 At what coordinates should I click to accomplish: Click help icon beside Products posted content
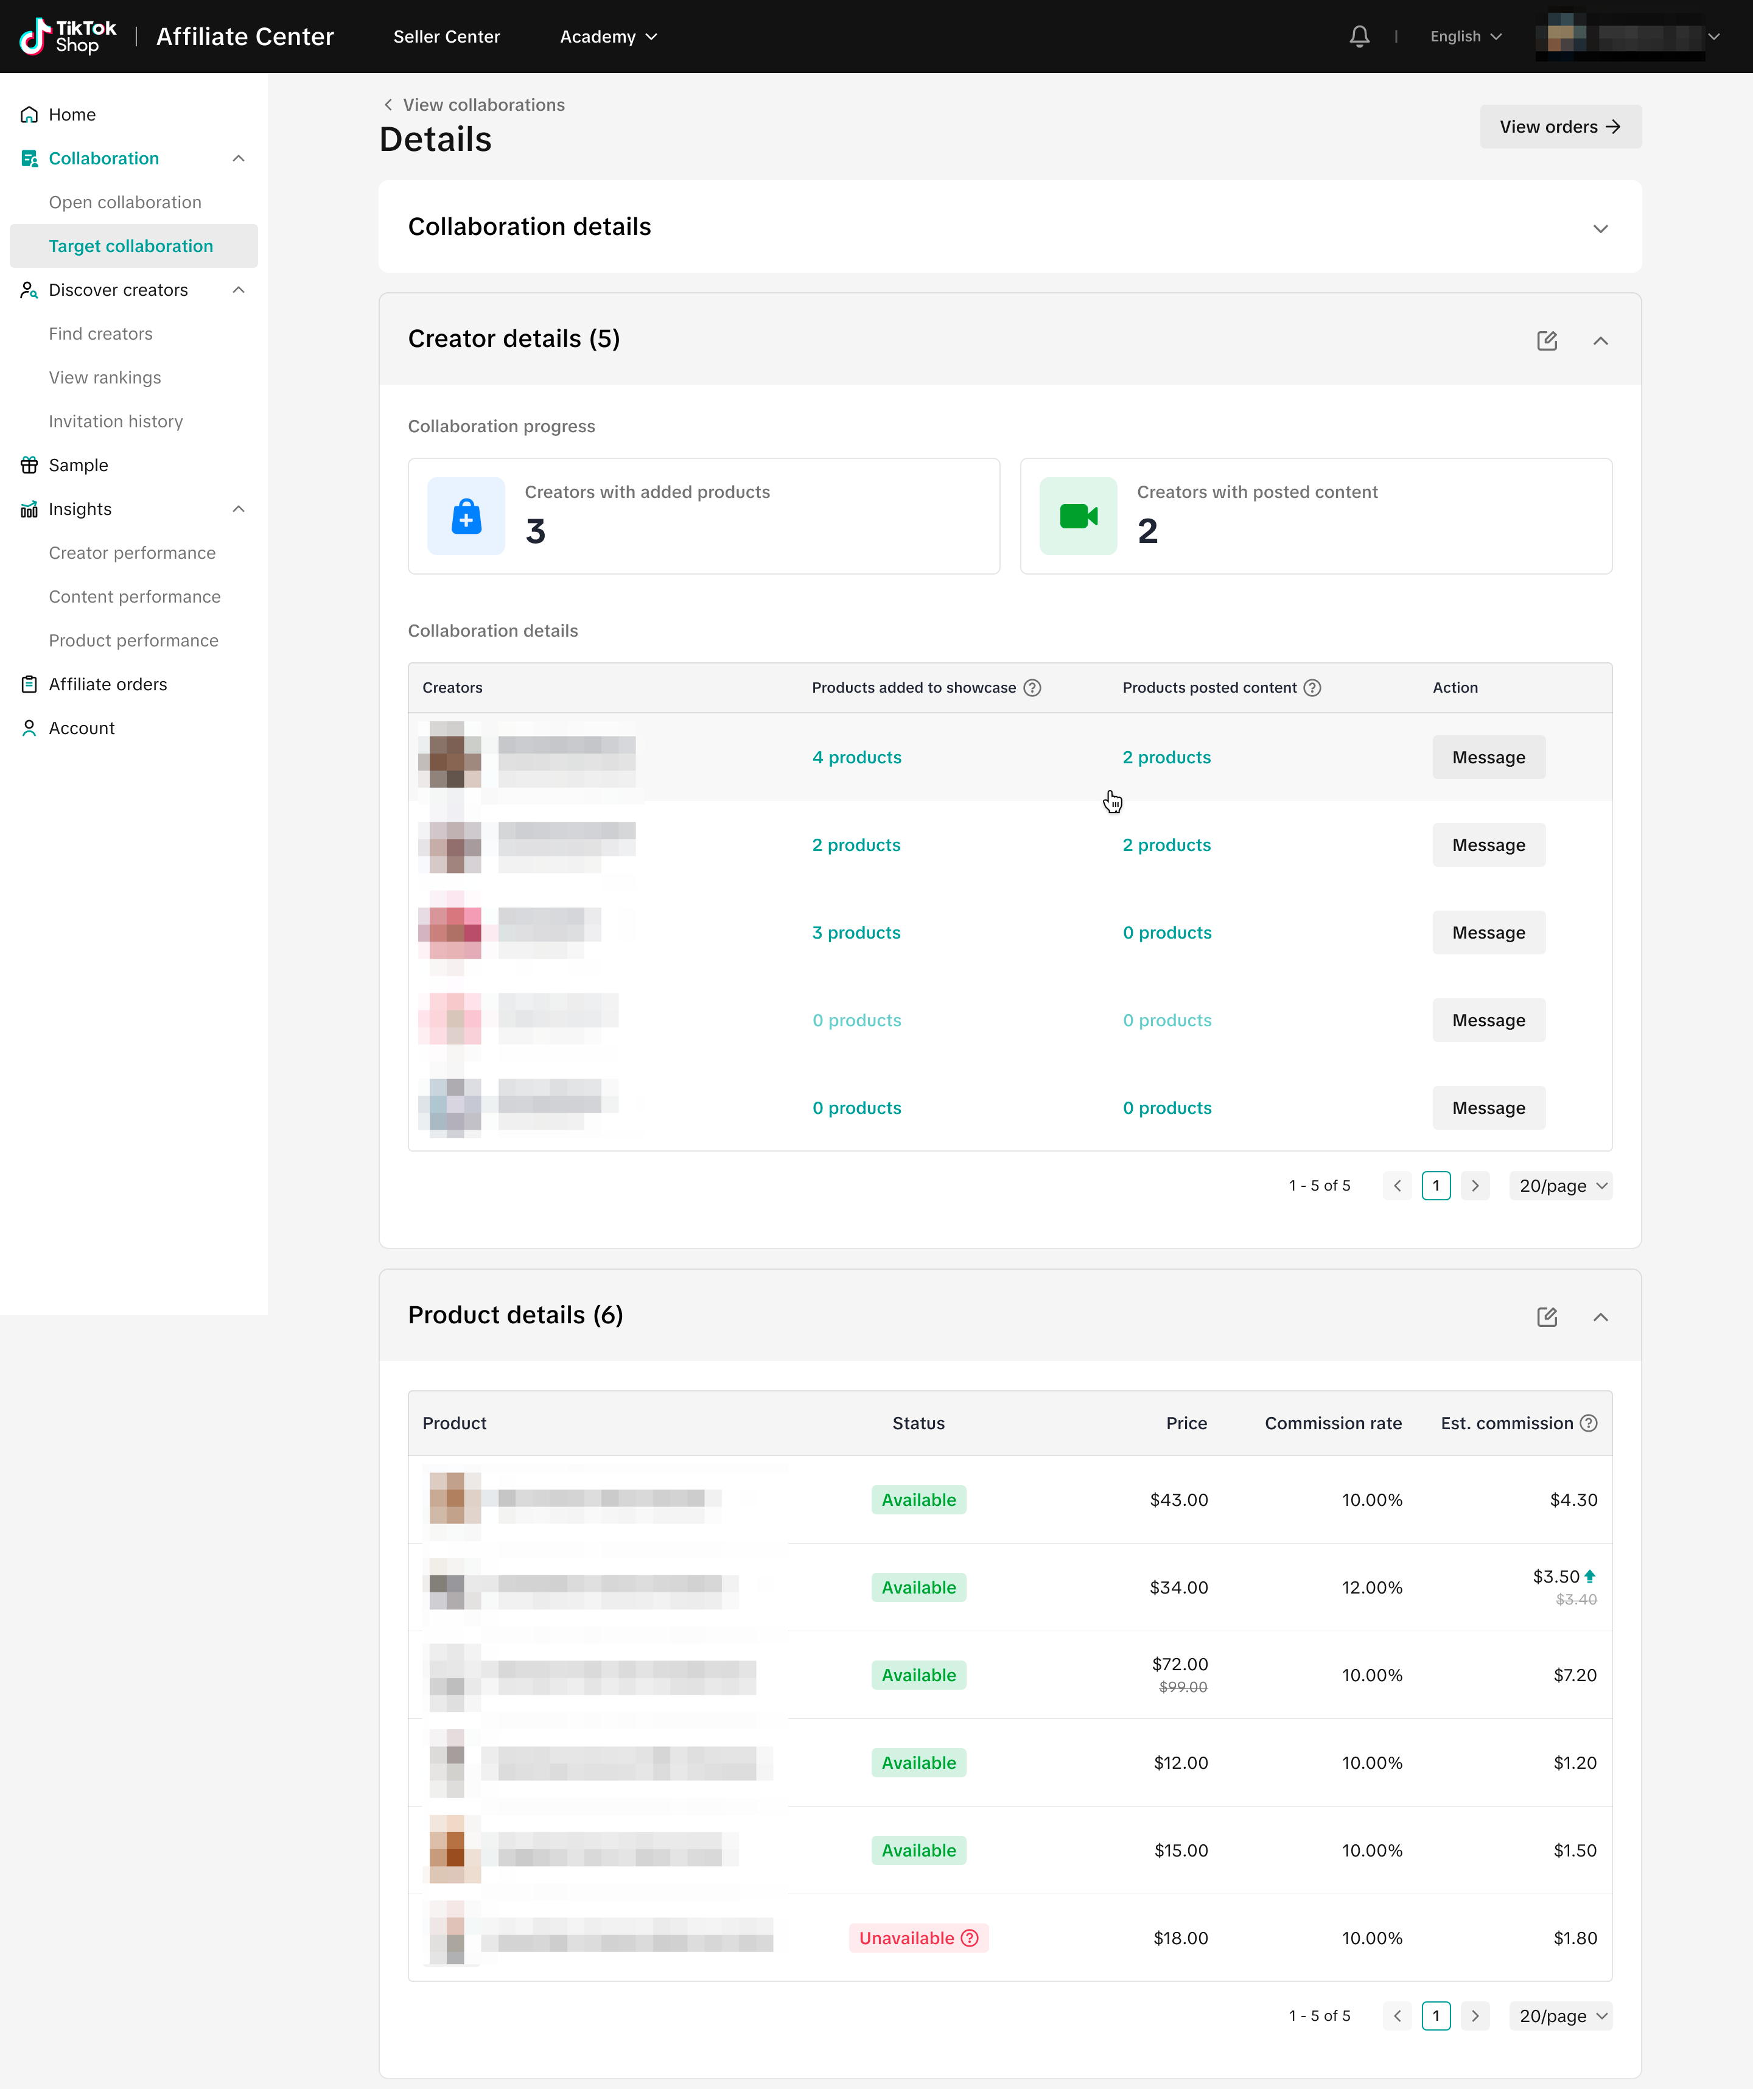pos(1312,687)
